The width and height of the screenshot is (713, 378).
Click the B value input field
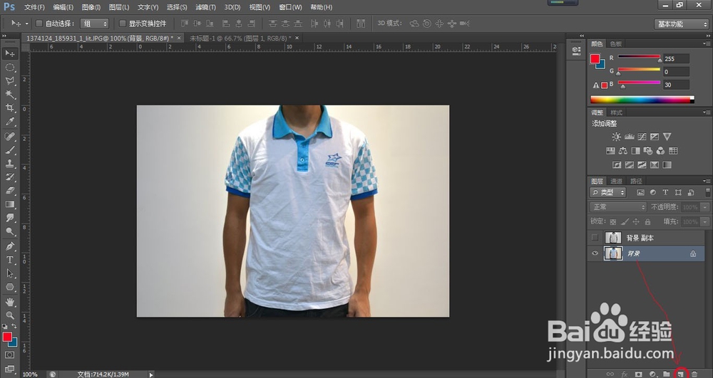(x=676, y=85)
